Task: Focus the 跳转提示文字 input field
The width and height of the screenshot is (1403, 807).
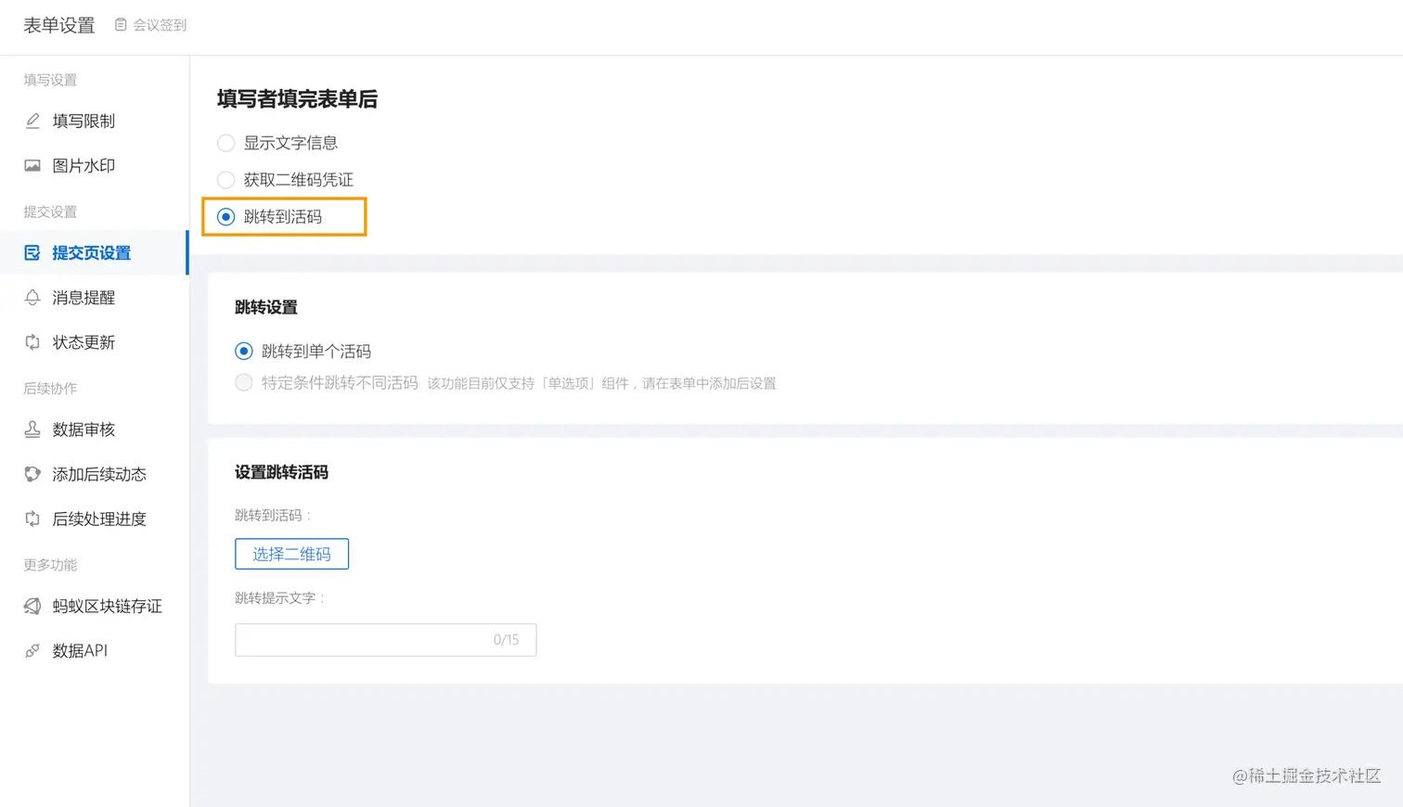Action: click(385, 639)
